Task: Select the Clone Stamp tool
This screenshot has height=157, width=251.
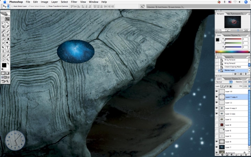Action: point(3,35)
